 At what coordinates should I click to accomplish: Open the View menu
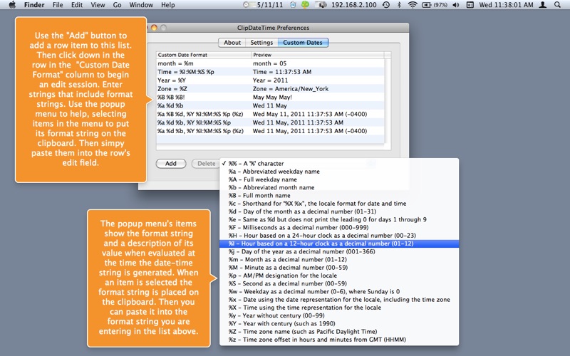coord(98,5)
